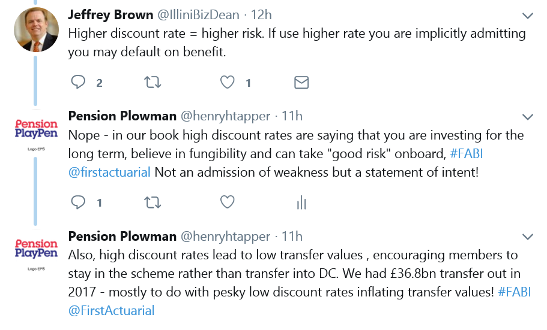Open @FirstActuarial mention in last tweet
547x330 pixels.
(111, 310)
